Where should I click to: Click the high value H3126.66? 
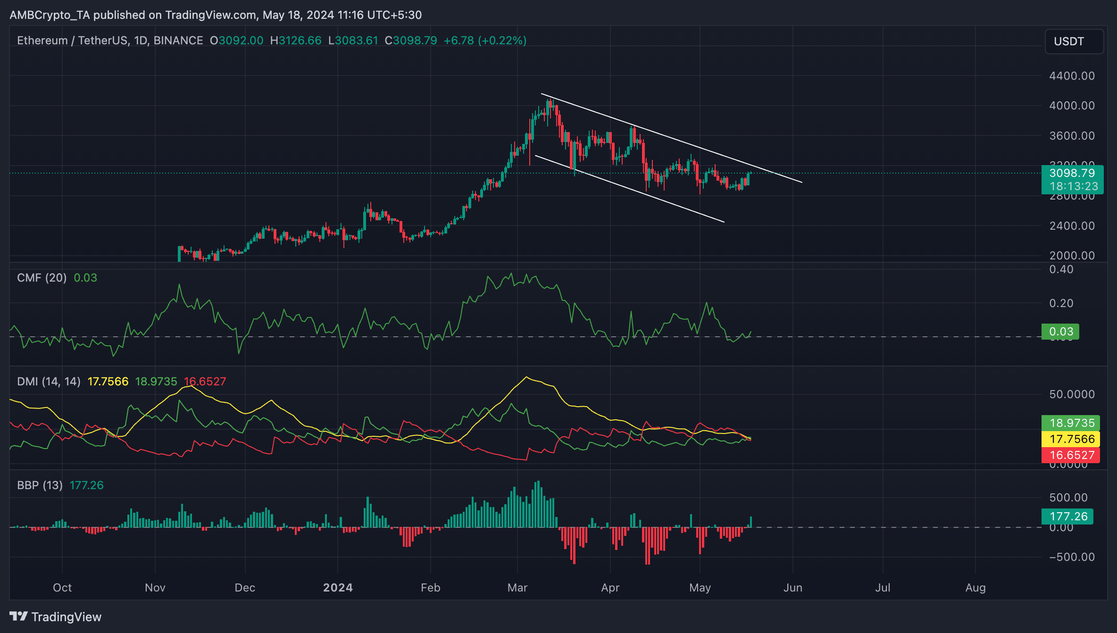click(296, 41)
